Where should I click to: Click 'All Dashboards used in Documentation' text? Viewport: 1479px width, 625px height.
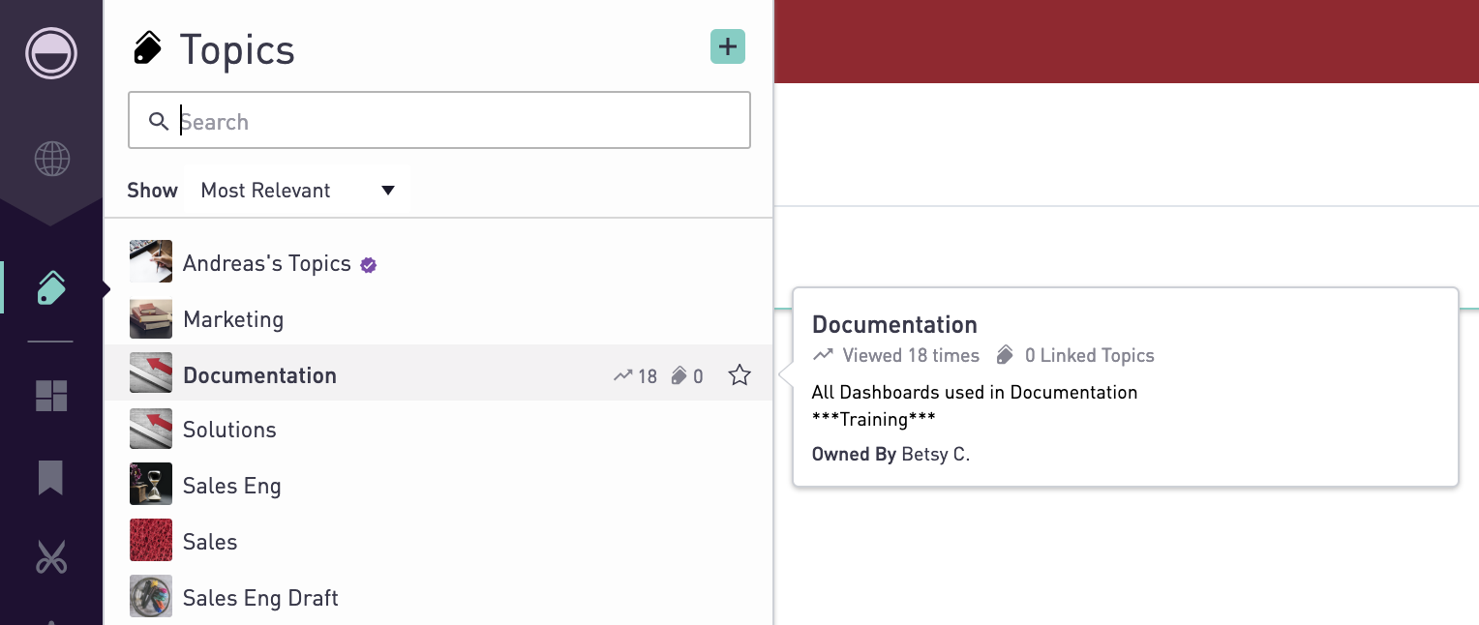[975, 393]
